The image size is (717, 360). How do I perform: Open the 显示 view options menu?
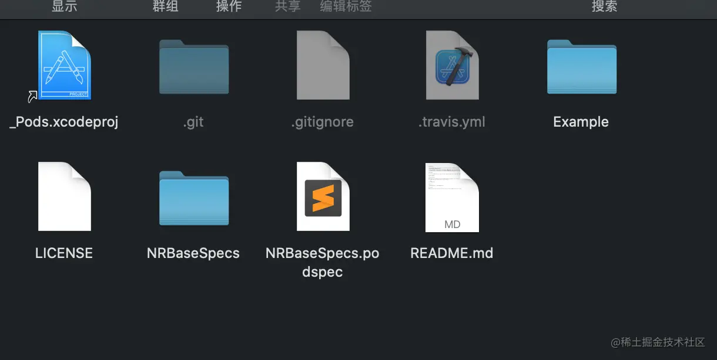click(64, 8)
